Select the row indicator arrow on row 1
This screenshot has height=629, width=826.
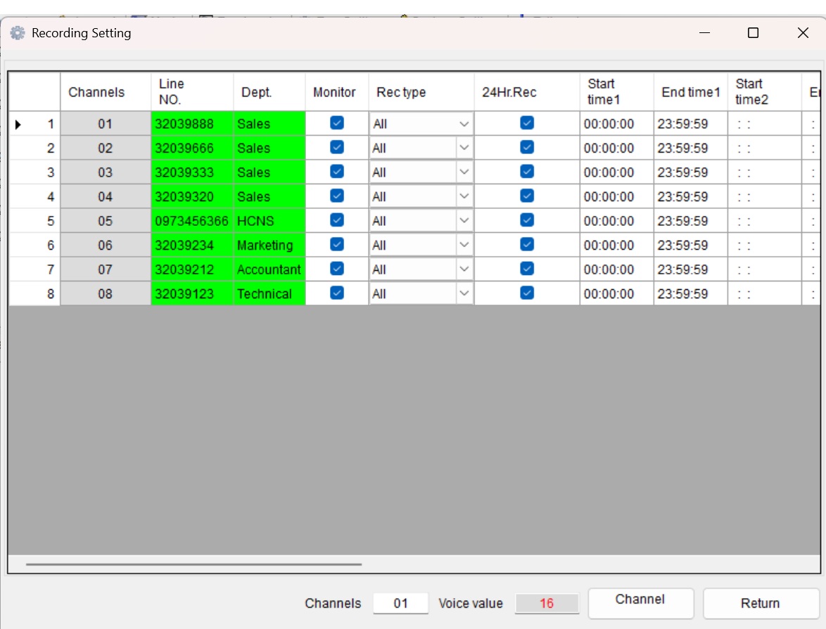tap(18, 123)
